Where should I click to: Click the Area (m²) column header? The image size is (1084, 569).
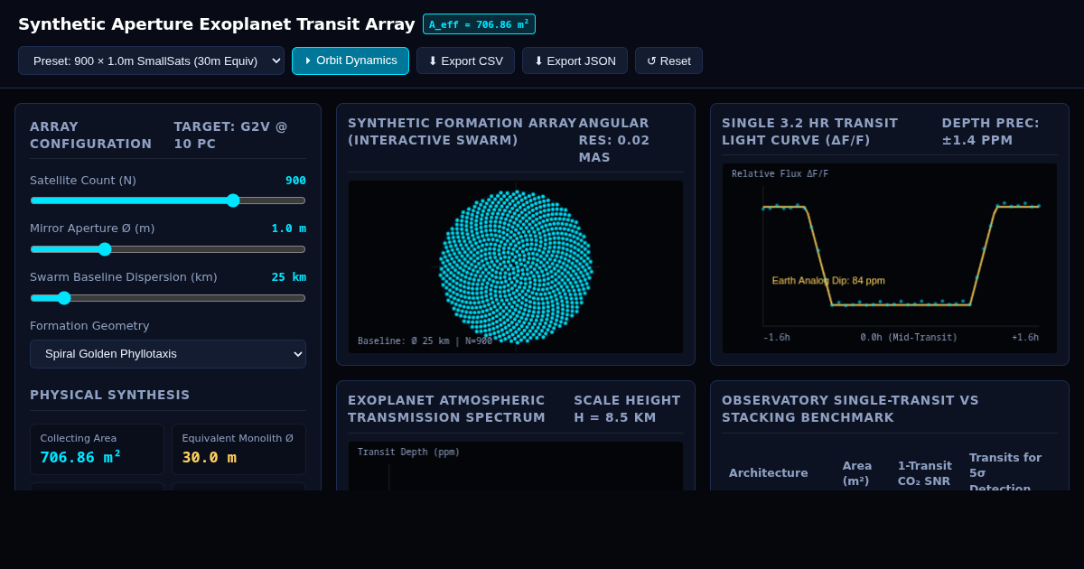pyautogui.click(x=857, y=473)
